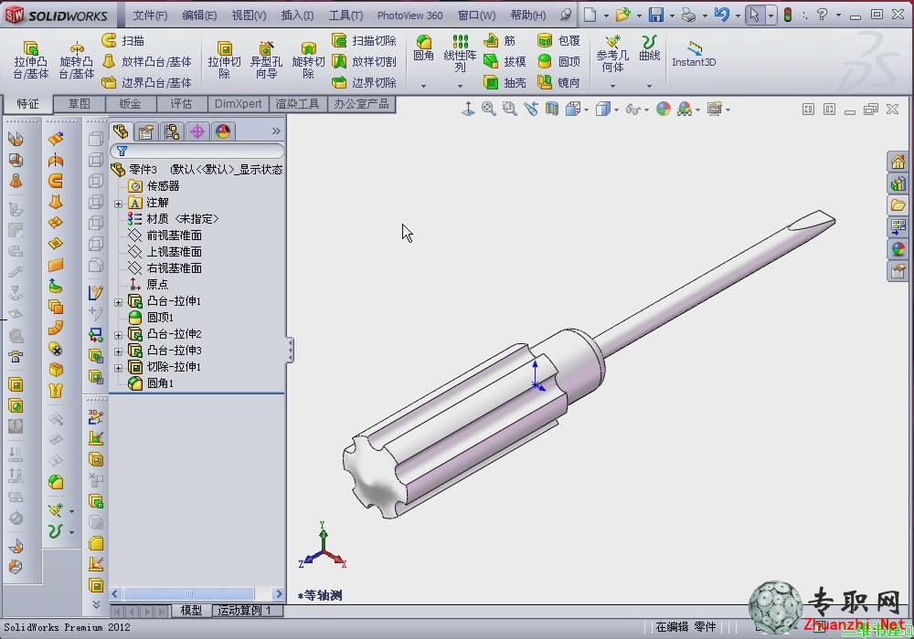
Task: Select 材质 <未指定> material item
Action: [173, 219]
